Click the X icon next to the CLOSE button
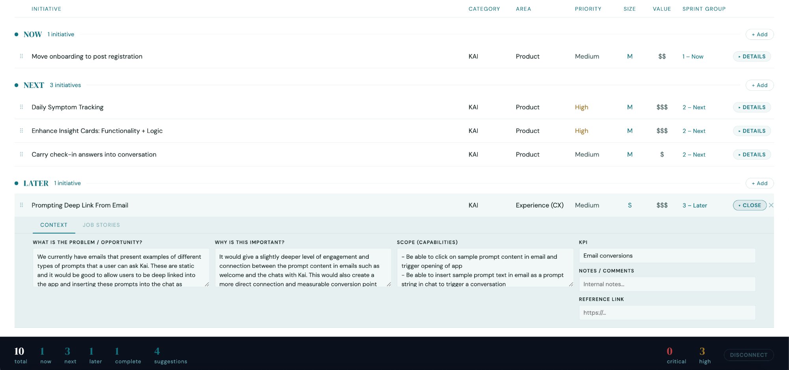The height and width of the screenshot is (370, 789). click(x=771, y=205)
